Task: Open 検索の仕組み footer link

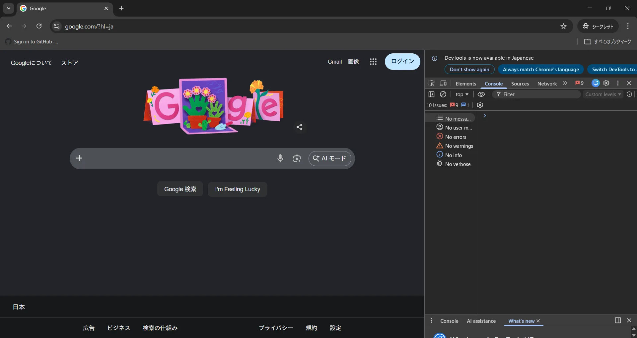Action: [x=160, y=328]
